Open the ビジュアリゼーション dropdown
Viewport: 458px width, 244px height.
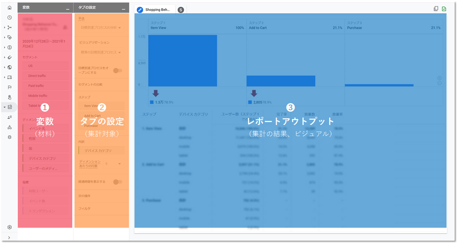[x=101, y=52]
